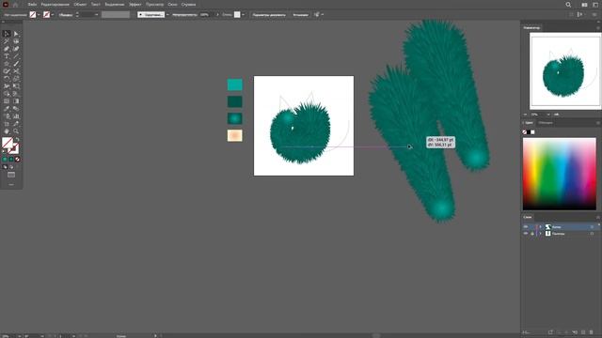Unlock the second layer via lock icon
602x338 pixels.
tap(532, 234)
